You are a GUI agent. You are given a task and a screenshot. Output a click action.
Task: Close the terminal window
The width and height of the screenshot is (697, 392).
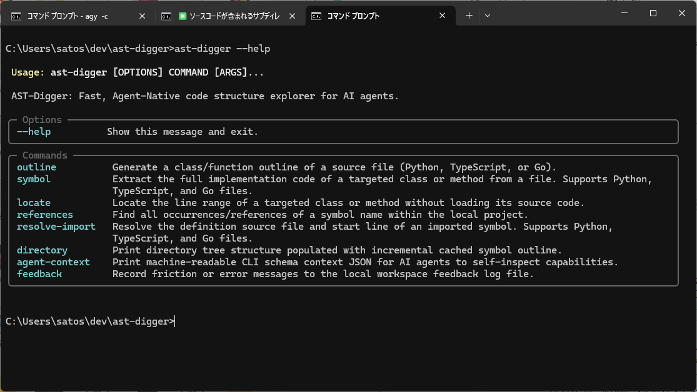tap(682, 13)
